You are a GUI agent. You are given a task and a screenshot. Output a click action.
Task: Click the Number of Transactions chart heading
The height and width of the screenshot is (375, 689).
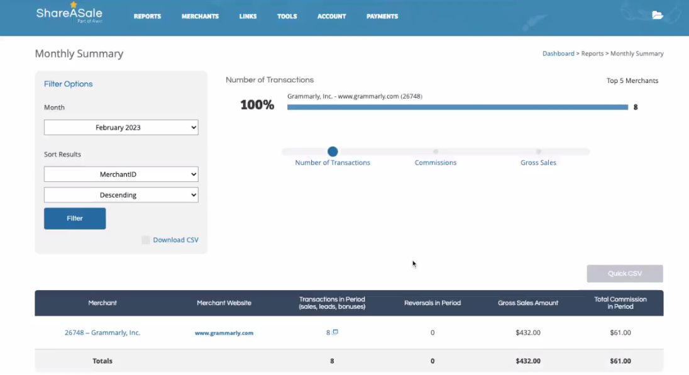point(270,80)
